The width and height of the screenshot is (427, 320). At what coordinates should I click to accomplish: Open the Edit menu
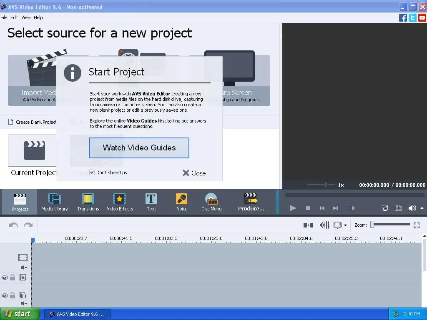[14, 17]
